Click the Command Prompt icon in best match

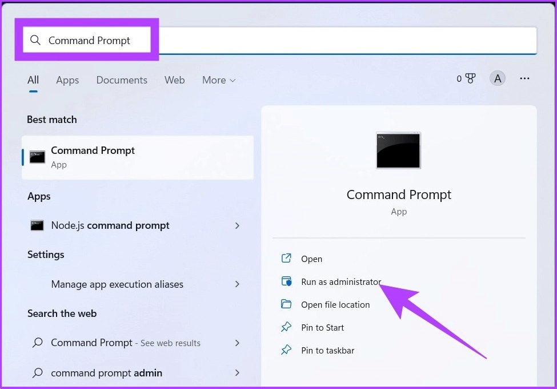click(37, 157)
